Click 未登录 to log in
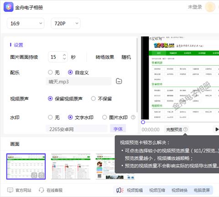Image resolution: width=219 pixels, height=197 pixels. click(x=195, y=7)
